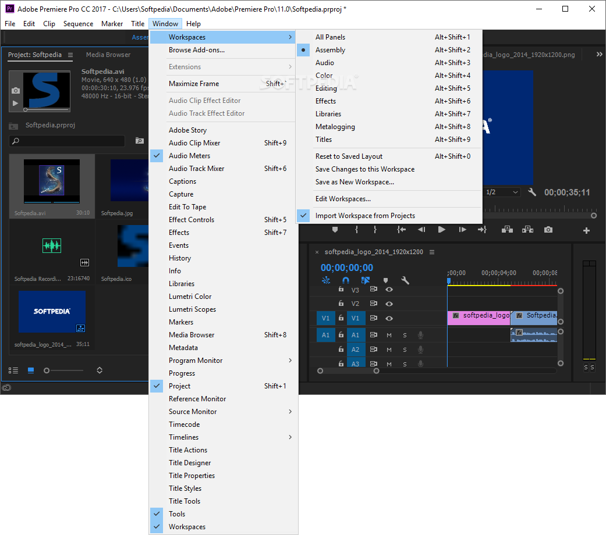The width and height of the screenshot is (606, 535).
Task: Expand Program Monitor submenu
Action: coord(224,361)
